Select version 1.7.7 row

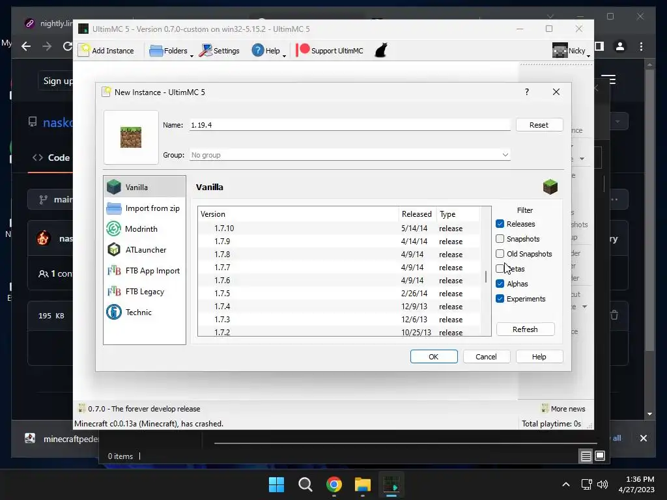coord(339,268)
